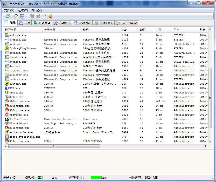Click the refresh list toolbar icon
This screenshot has width=216, height=182.
[8, 16]
